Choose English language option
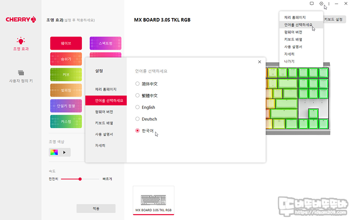This screenshot has width=351, height=220. click(145, 107)
